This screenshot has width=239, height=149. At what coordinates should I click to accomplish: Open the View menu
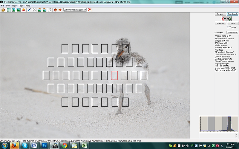tap(14, 6)
